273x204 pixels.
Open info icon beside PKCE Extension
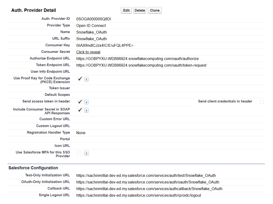86,79
